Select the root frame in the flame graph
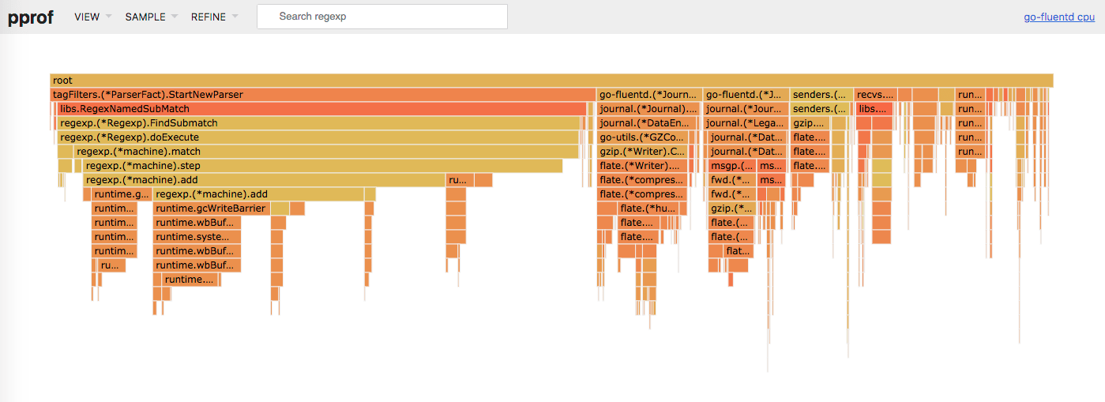1105x402 pixels. click(x=551, y=81)
